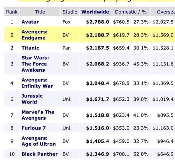Open the Jurassic World title link
The image size is (175, 160).
[32, 99]
